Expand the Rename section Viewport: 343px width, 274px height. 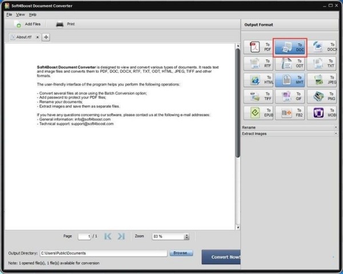click(289, 127)
